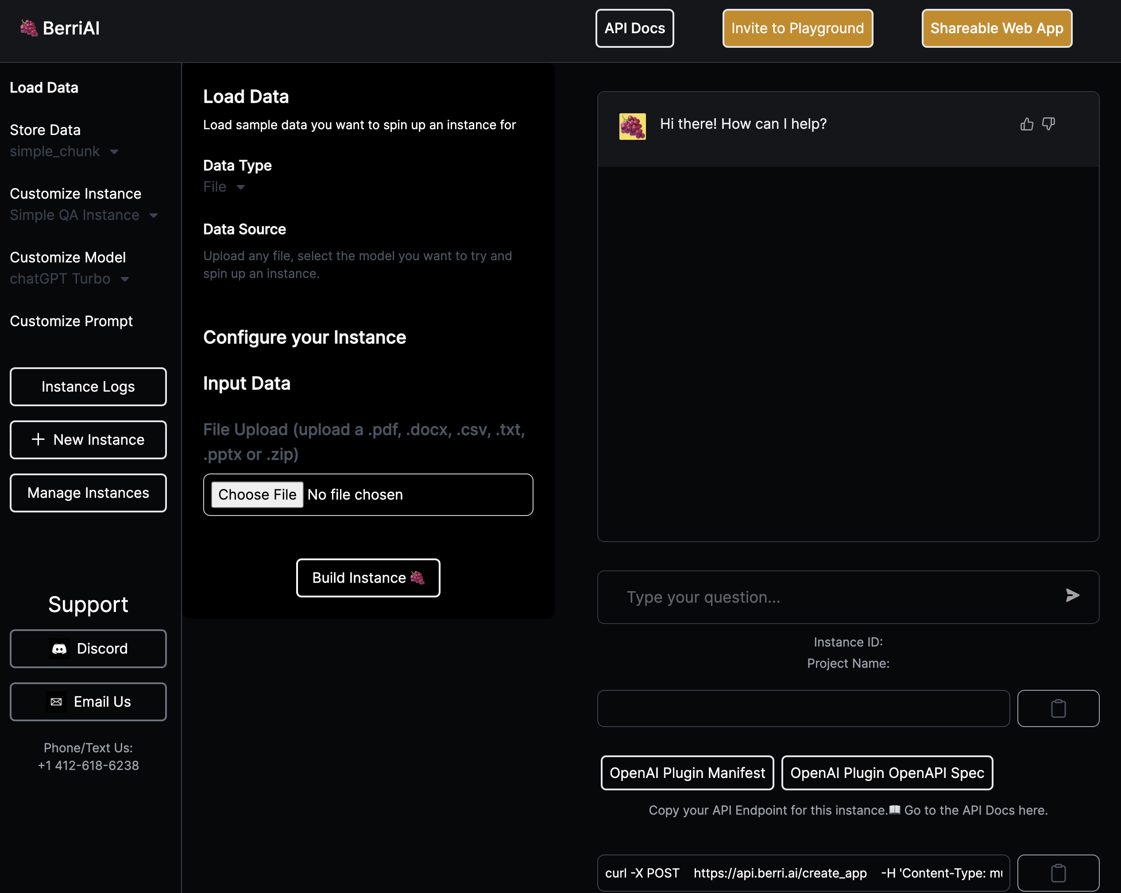Click 'Hi there! How can I help?' message
Image resolution: width=1121 pixels, height=893 pixels.
coord(743,124)
